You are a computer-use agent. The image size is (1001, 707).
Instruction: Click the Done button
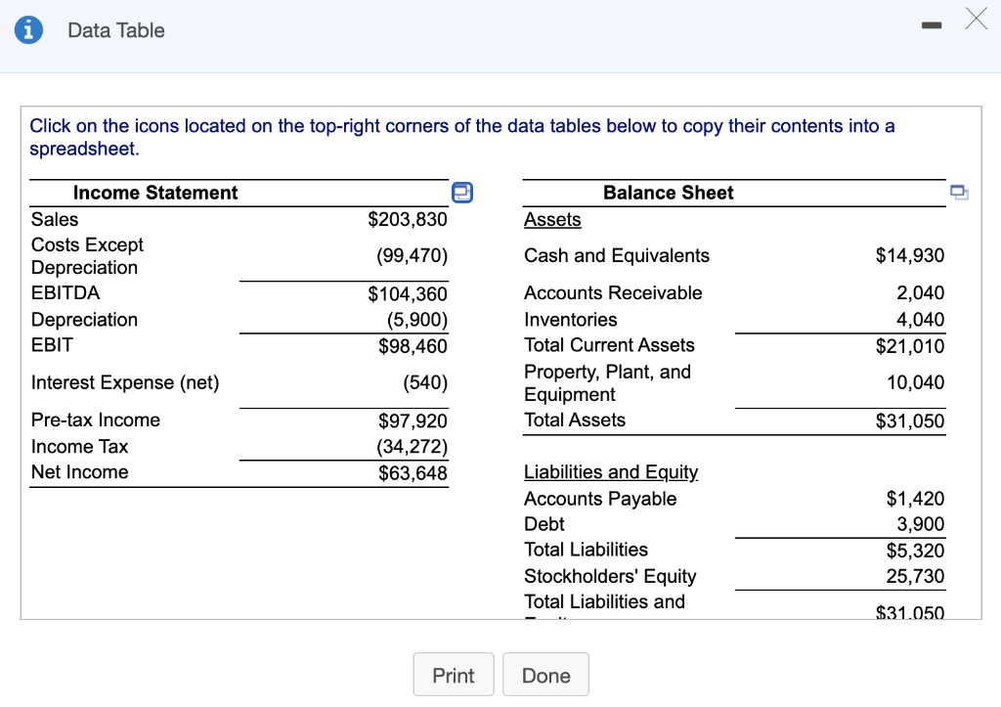pyautogui.click(x=545, y=675)
